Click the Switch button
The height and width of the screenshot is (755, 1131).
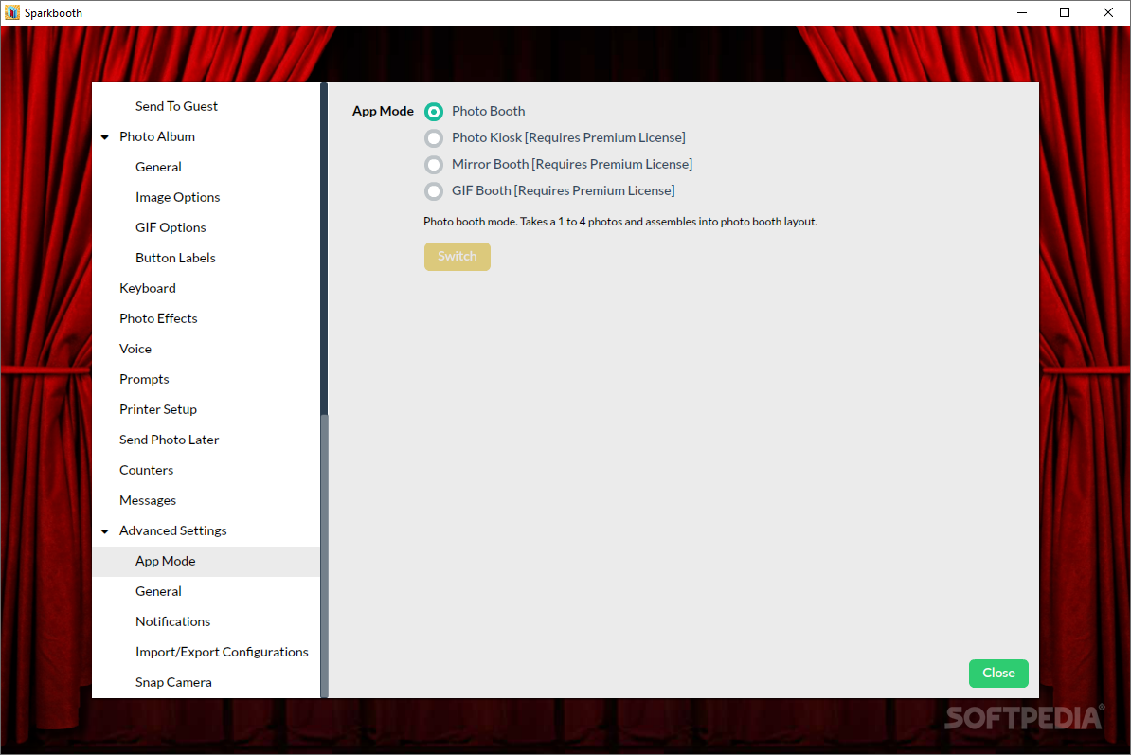tap(458, 257)
